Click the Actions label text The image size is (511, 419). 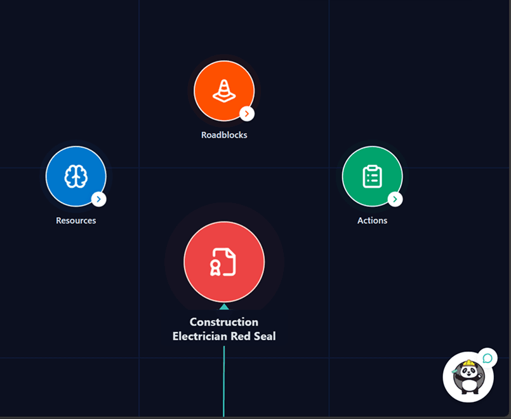[372, 220]
